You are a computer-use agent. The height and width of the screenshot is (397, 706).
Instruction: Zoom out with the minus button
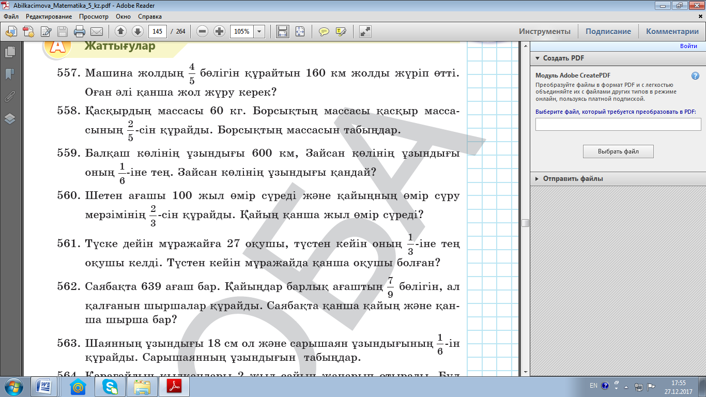203,32
